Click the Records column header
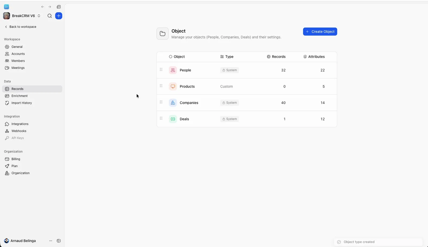Image resolution: width=428 pixels, height=247 pixels. tap(276, 57)
